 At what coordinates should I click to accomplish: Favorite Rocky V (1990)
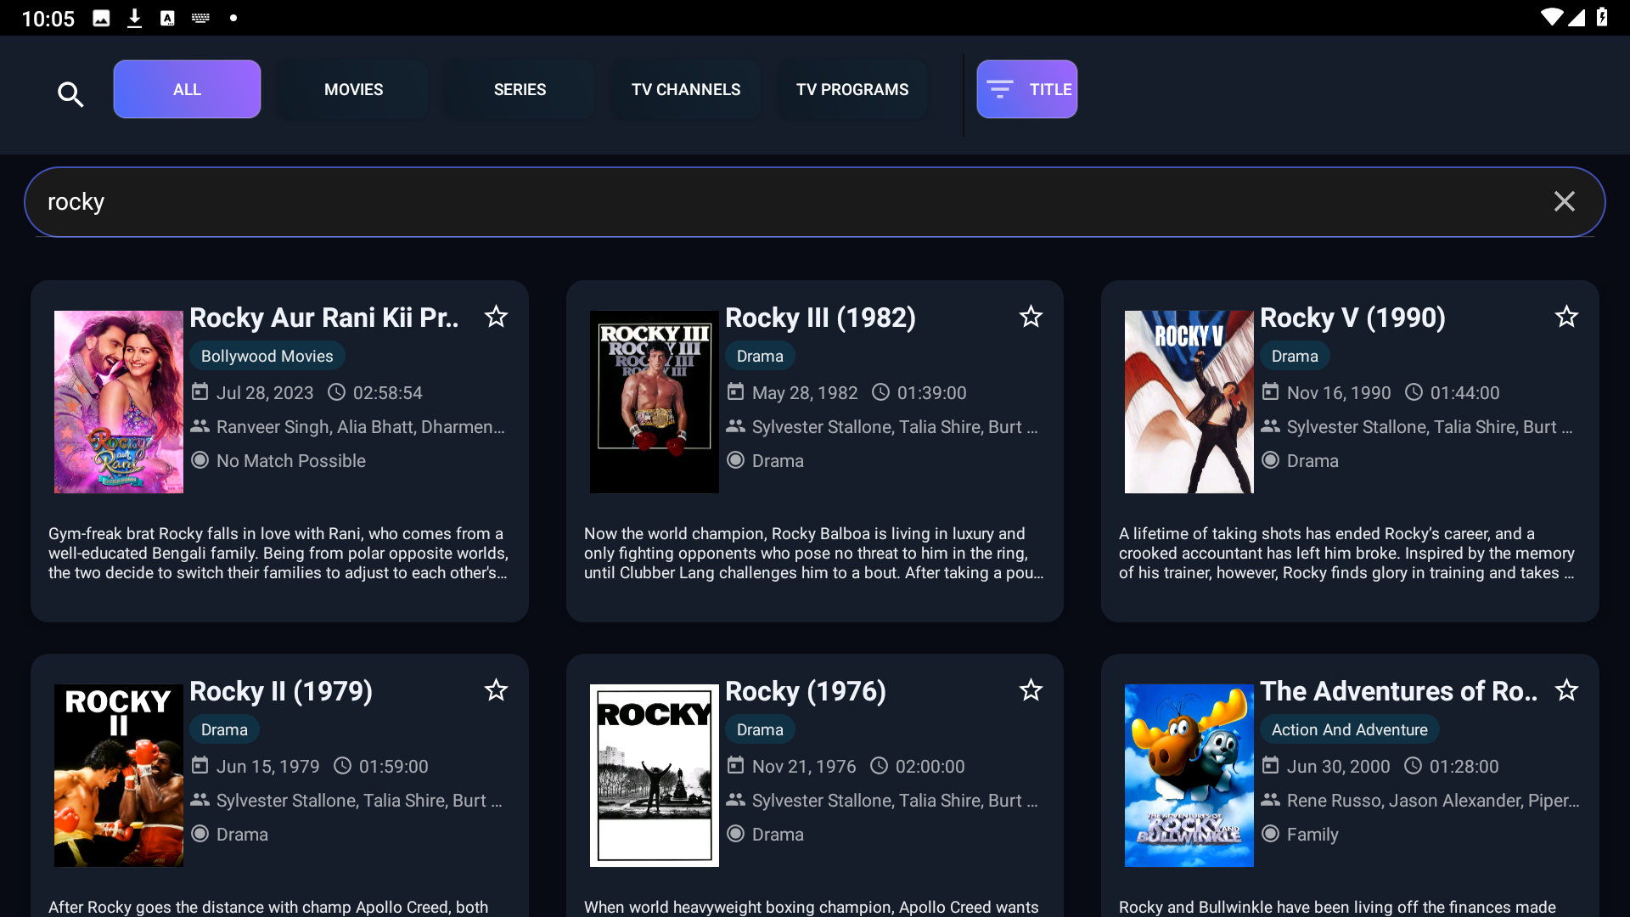pos(1565,316)
